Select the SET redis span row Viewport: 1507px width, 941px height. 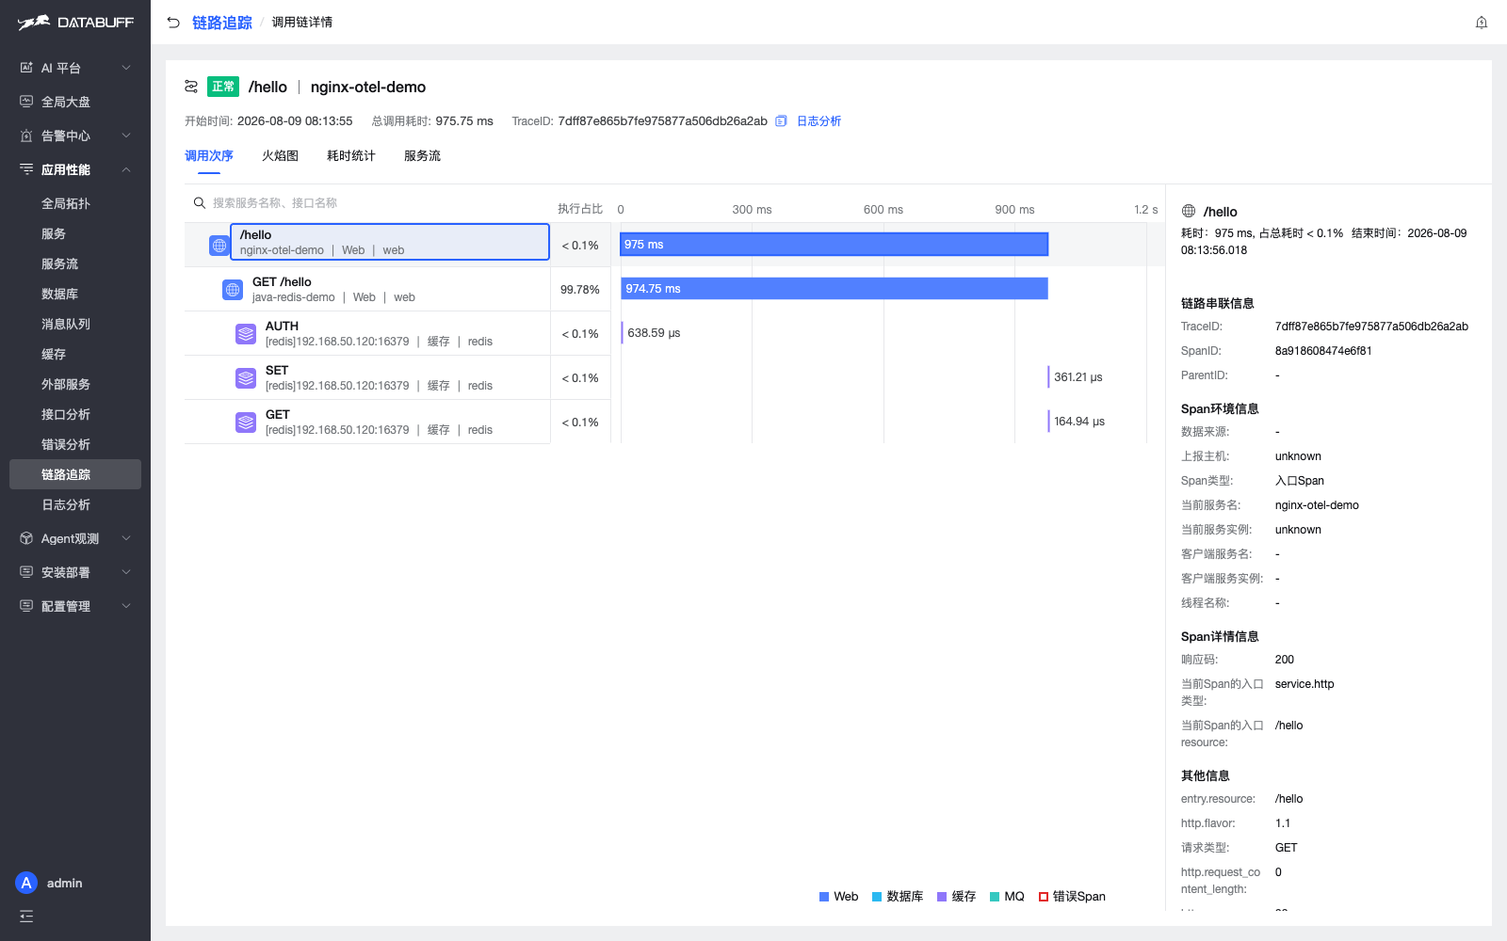tap(367, 377)
